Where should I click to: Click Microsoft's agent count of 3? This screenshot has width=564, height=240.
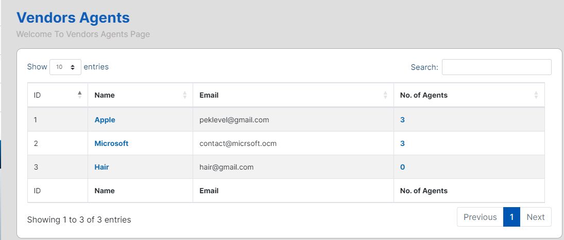(x=402, y=143)
